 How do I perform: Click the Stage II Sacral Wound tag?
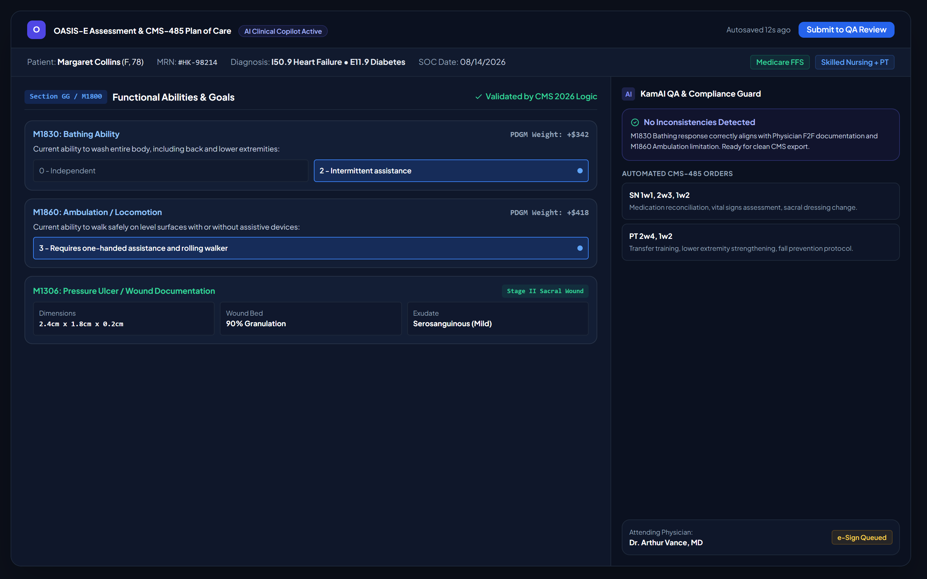[545, 291]
